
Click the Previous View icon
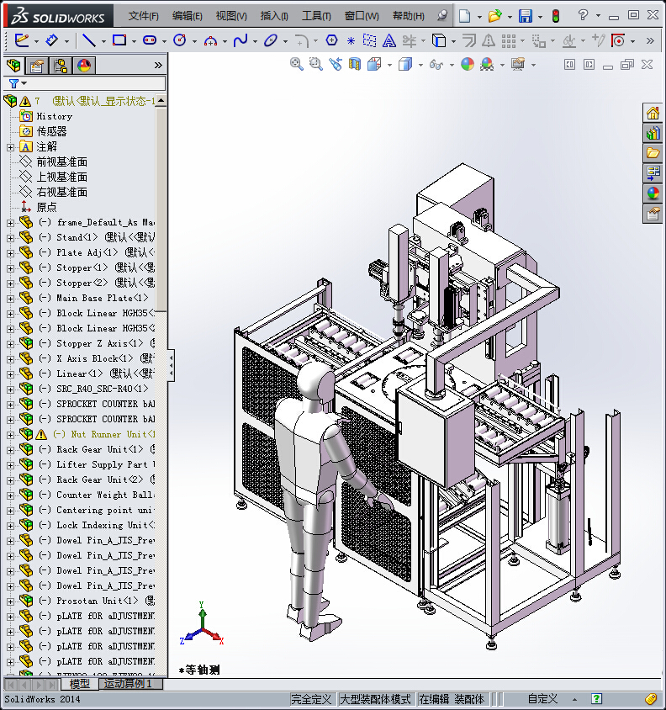(x=336, y=64)
